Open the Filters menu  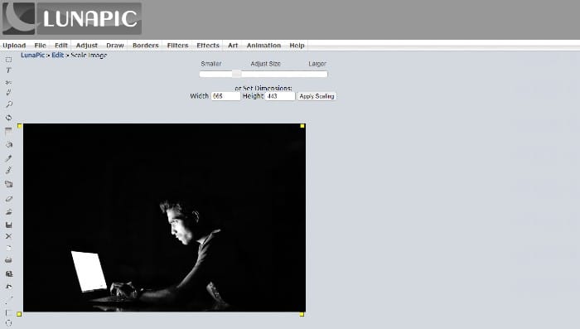(177, 45)
